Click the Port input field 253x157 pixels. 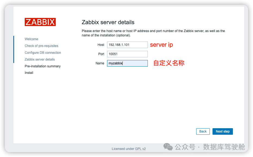pyautogui.click(x=127, y=54)
